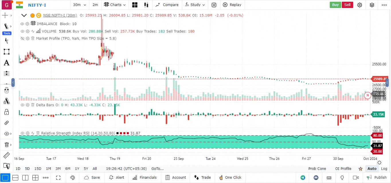This screenshot has height=183, width=391.
Task: Click the Telegram icon in bottom bar
Action: pyautogui.click(x=303, y=178)
